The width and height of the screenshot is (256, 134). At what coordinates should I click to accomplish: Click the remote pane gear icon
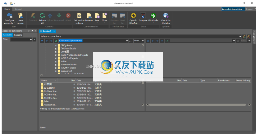click(238, 41)
